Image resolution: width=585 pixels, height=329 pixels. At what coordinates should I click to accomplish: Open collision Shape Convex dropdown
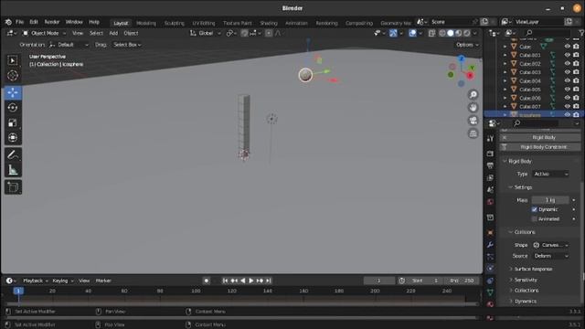point(550,245)
